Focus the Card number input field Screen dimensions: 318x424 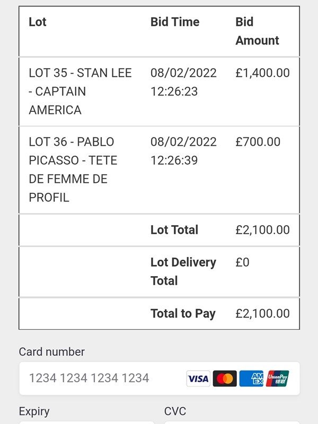pos(101,378)
